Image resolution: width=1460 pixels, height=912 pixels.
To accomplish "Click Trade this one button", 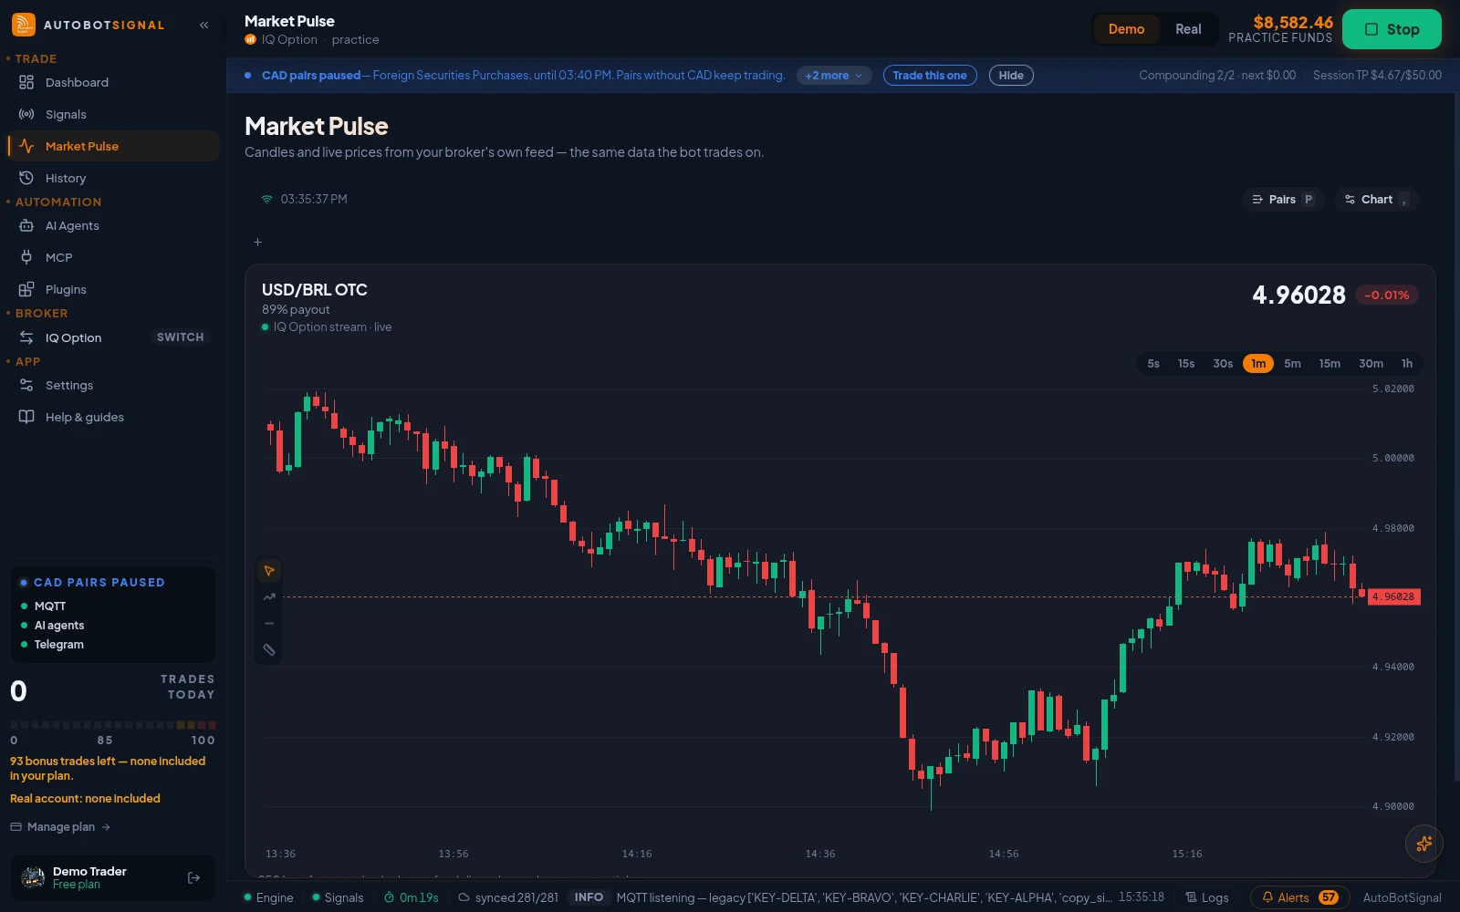I will click(x=930, y=76).
